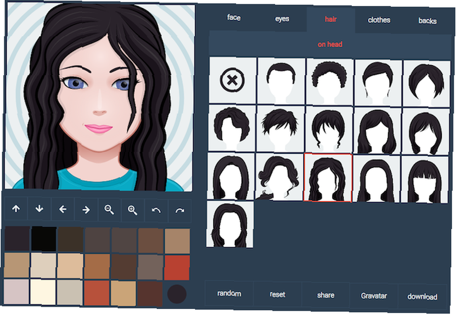The width and height of the screenshot is (456, 315).
Task: Remove hair with the X circle option
Action: [233, 80]
